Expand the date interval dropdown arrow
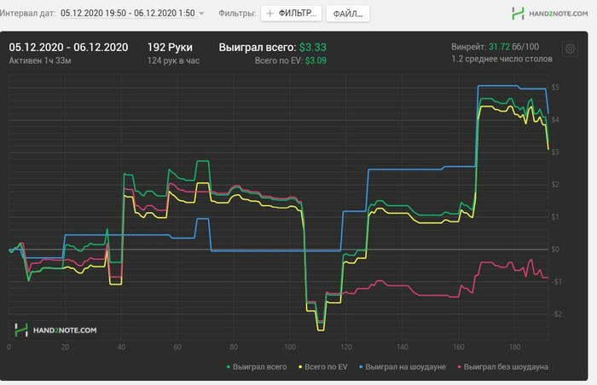597x385 pixels. 202,14
